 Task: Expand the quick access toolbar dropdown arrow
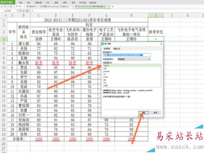(24, 7)
